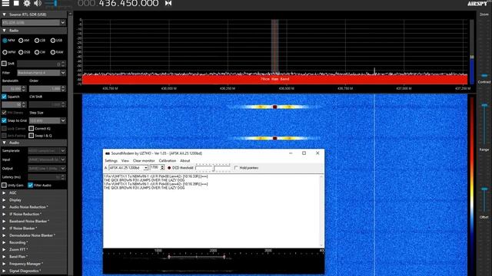Open the Step Size dropdown

click(48, 120)
